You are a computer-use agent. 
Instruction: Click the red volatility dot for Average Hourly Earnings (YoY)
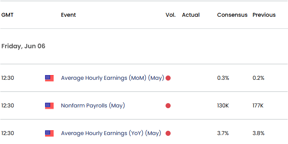[x=168, y=133]
